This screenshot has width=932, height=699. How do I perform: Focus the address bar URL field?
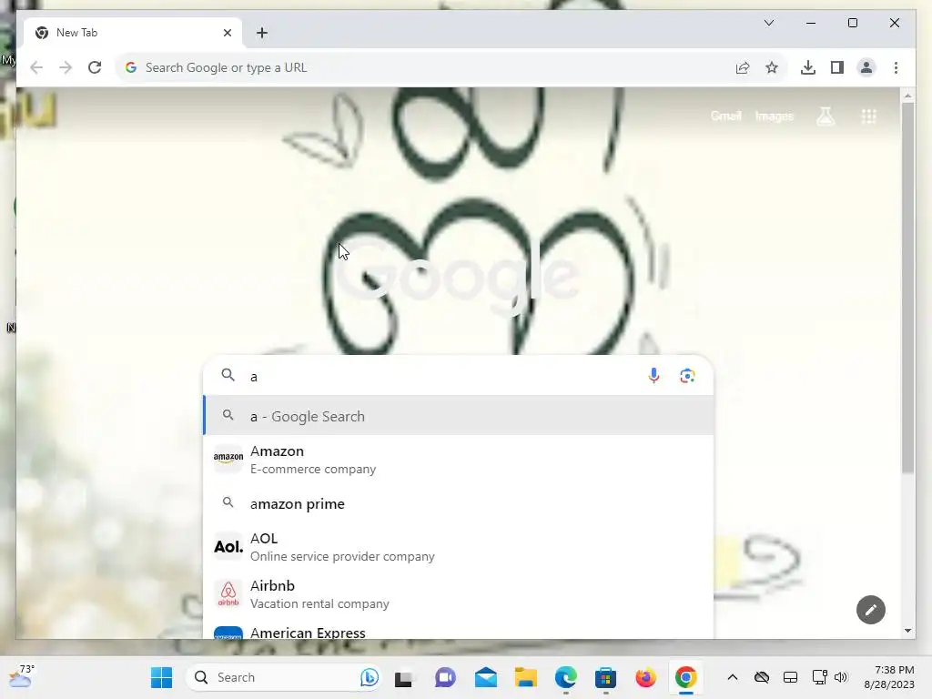click(x=428, y=67)
